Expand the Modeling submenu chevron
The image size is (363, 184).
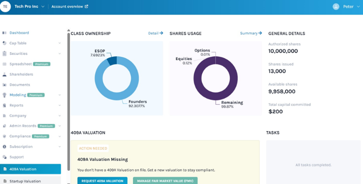tap(60, 95)
